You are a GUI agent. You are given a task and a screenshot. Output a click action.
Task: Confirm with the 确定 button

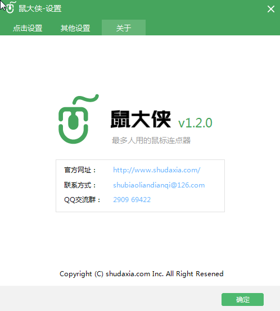coord(242,300)
